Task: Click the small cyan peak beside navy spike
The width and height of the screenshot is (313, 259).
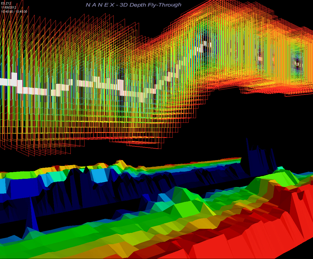Action: [280, 168]
